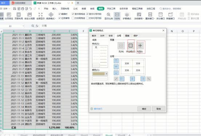
Task: Click the formula bar input field
Action: click(121, 26)
